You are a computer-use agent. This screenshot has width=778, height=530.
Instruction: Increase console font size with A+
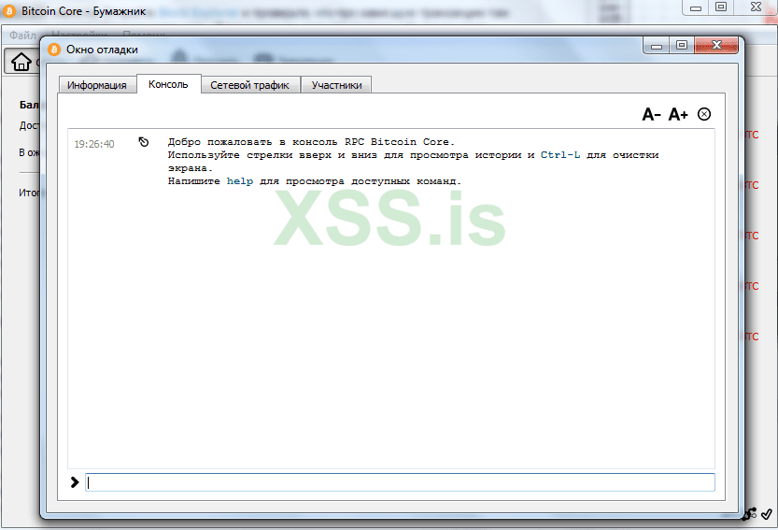678,115
